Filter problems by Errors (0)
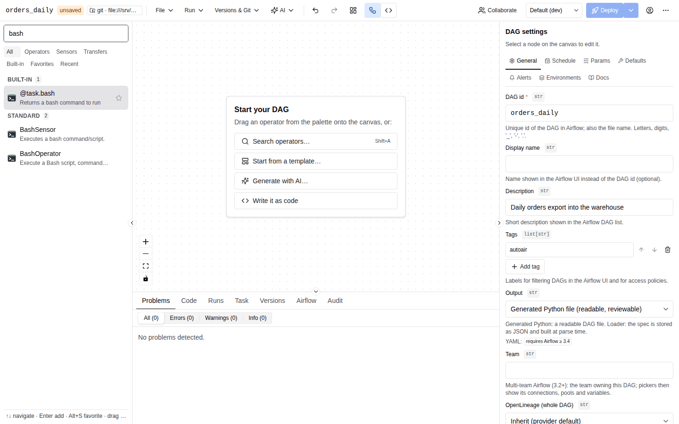This screenshot has height=424, width=679. [182, 318]
